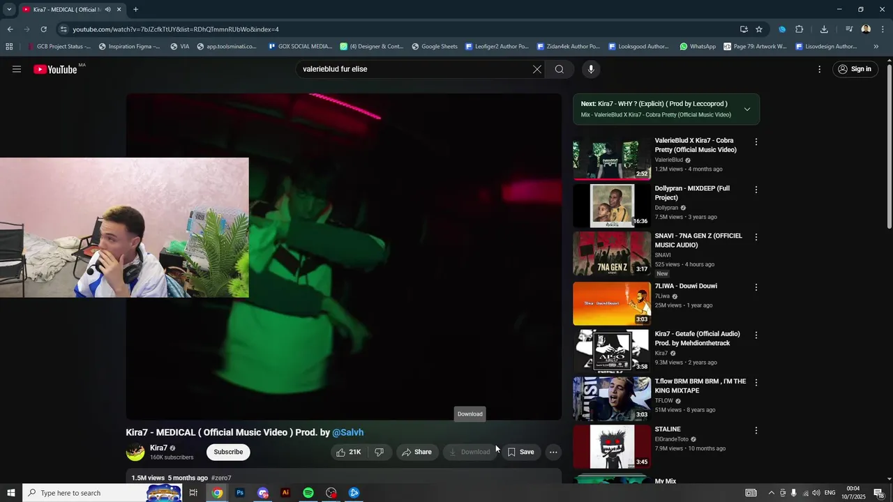Save the video to playlist
The image size is (893, 502).
pos(520,452)
